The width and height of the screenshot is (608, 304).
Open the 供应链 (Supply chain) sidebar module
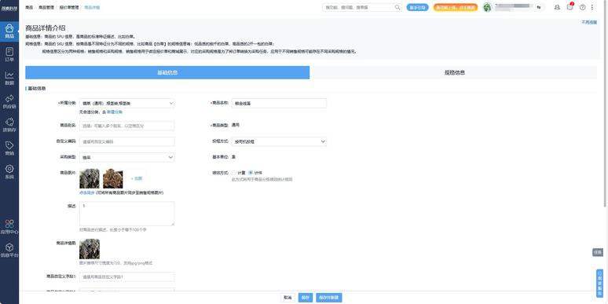(9, 101)
